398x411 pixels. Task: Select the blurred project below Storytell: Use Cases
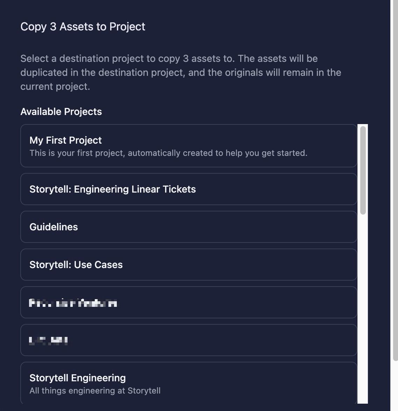[x=189, y=302]
